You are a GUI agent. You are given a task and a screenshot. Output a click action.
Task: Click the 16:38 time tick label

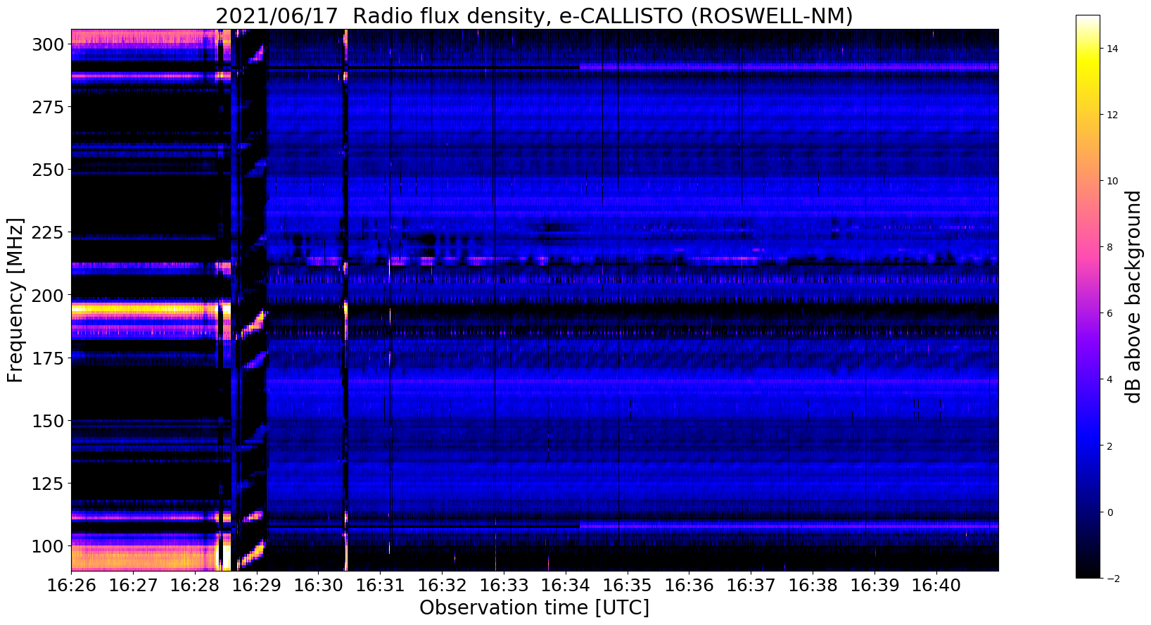pyautogui.click(x=813, y=585)
